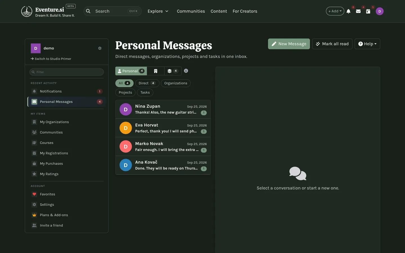Image resolution: width=405 pixels, height=253 pixels.
Task: Open Favorites in the sidebar
Action: (67, 194)
